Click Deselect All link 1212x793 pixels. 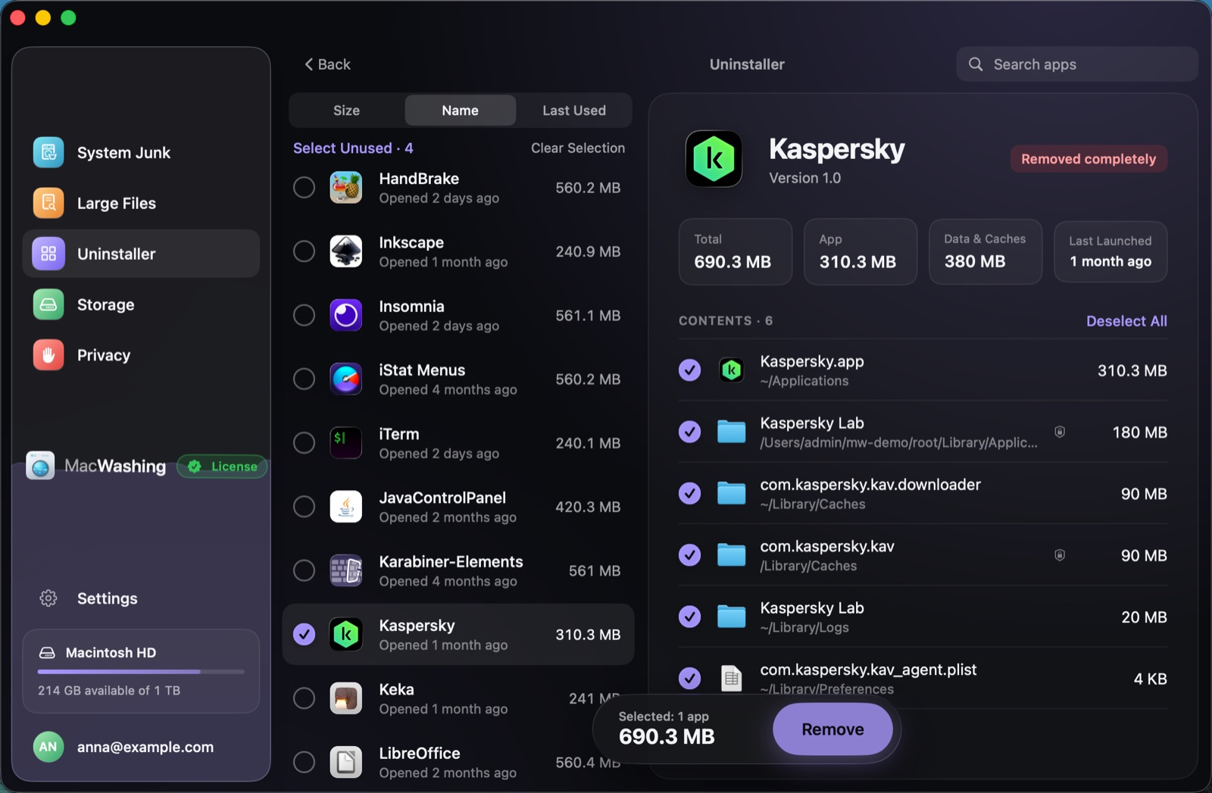1126,321
